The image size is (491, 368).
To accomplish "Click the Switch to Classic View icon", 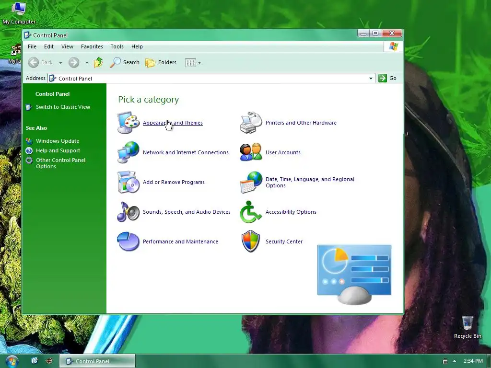I will pyautogui.click(x=29, y=107).
